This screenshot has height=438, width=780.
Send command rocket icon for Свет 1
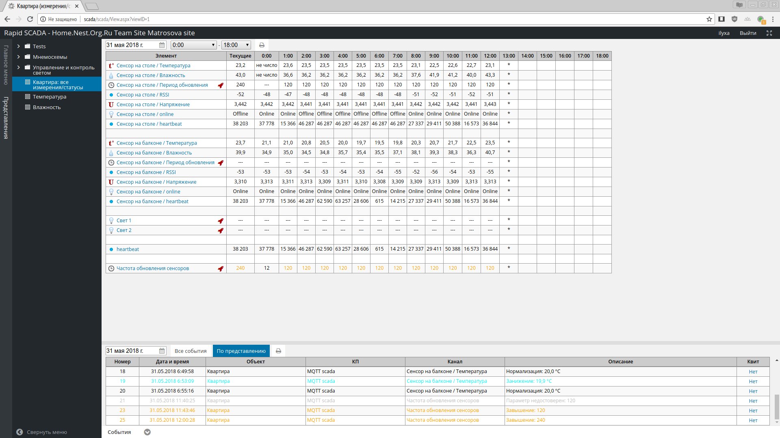point(221,221)
